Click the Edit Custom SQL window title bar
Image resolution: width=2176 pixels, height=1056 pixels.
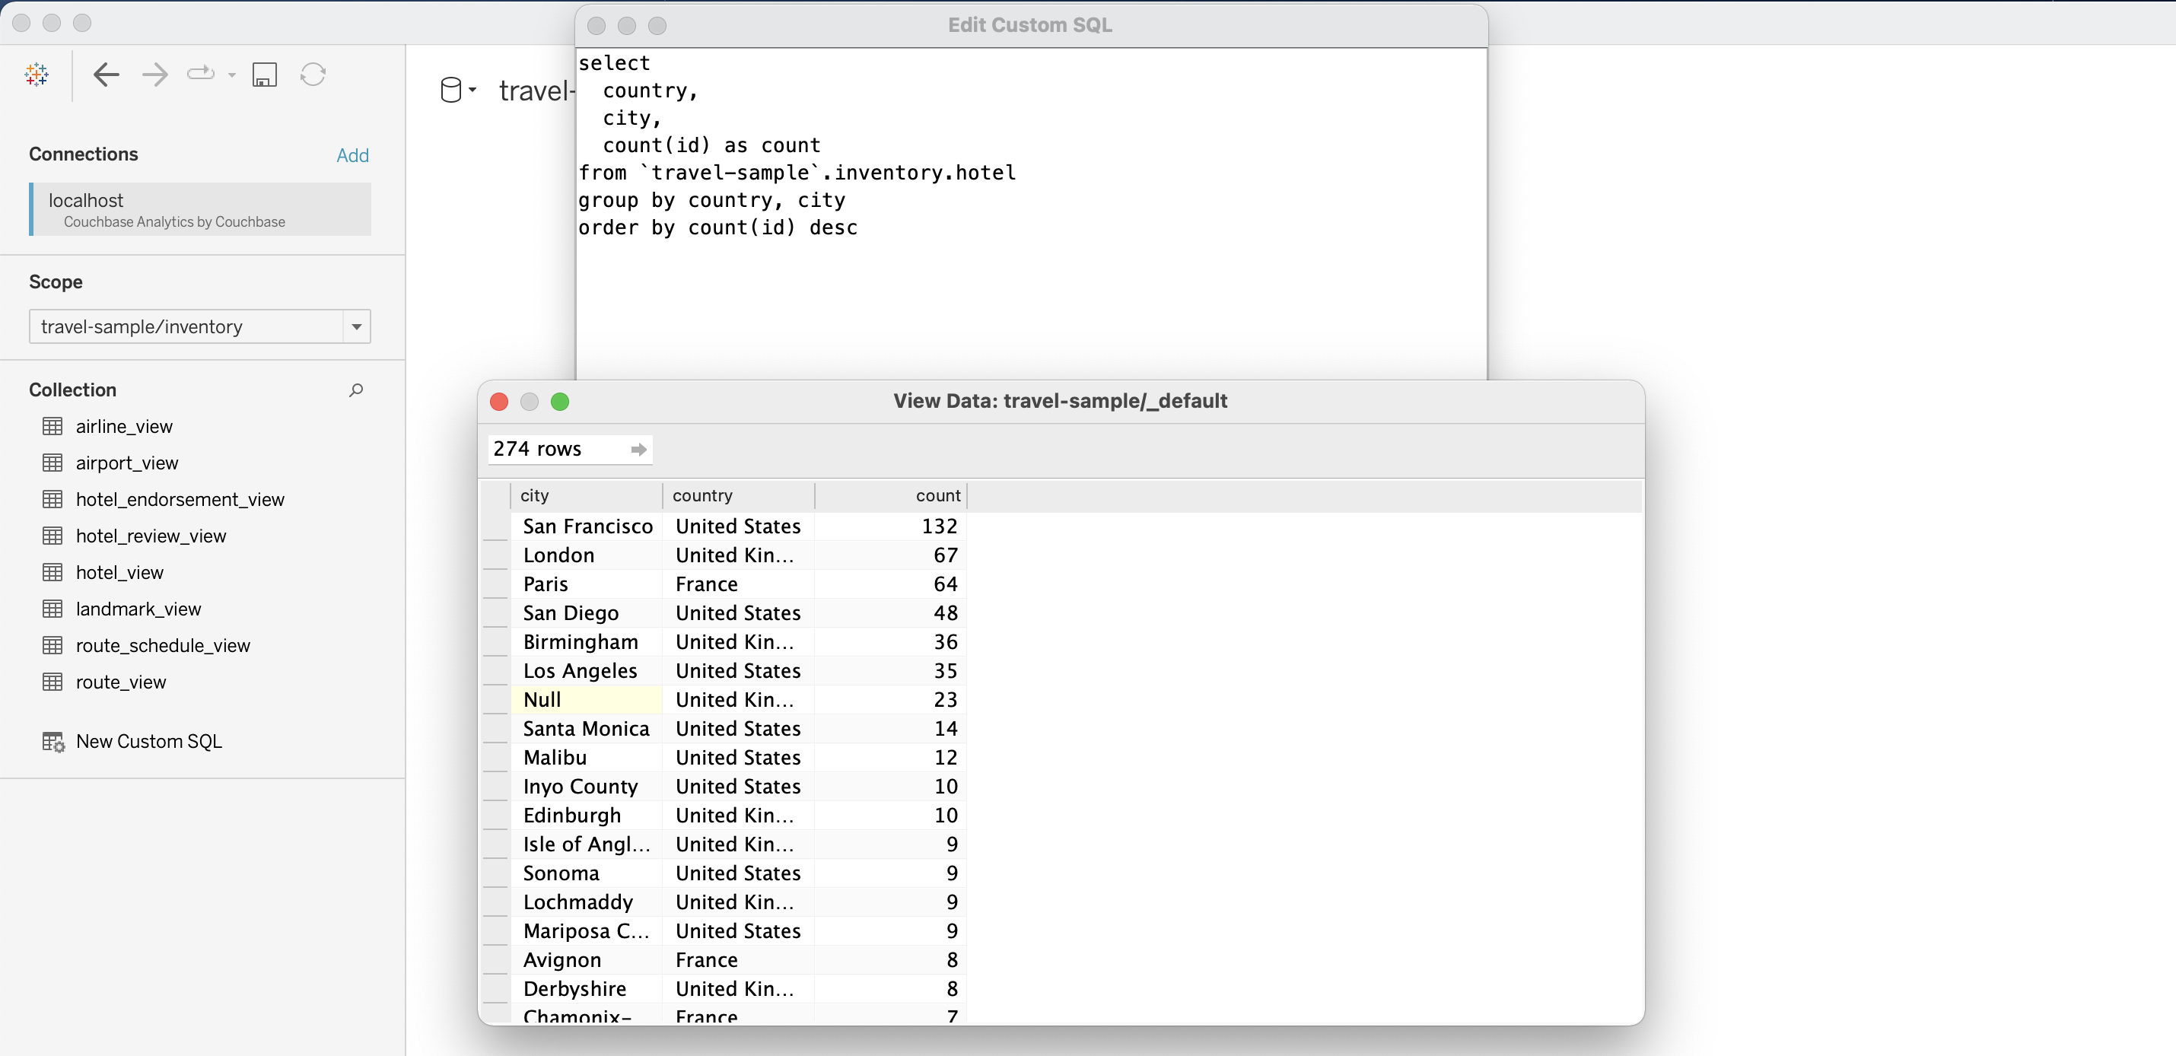(x=1031, y=25)
